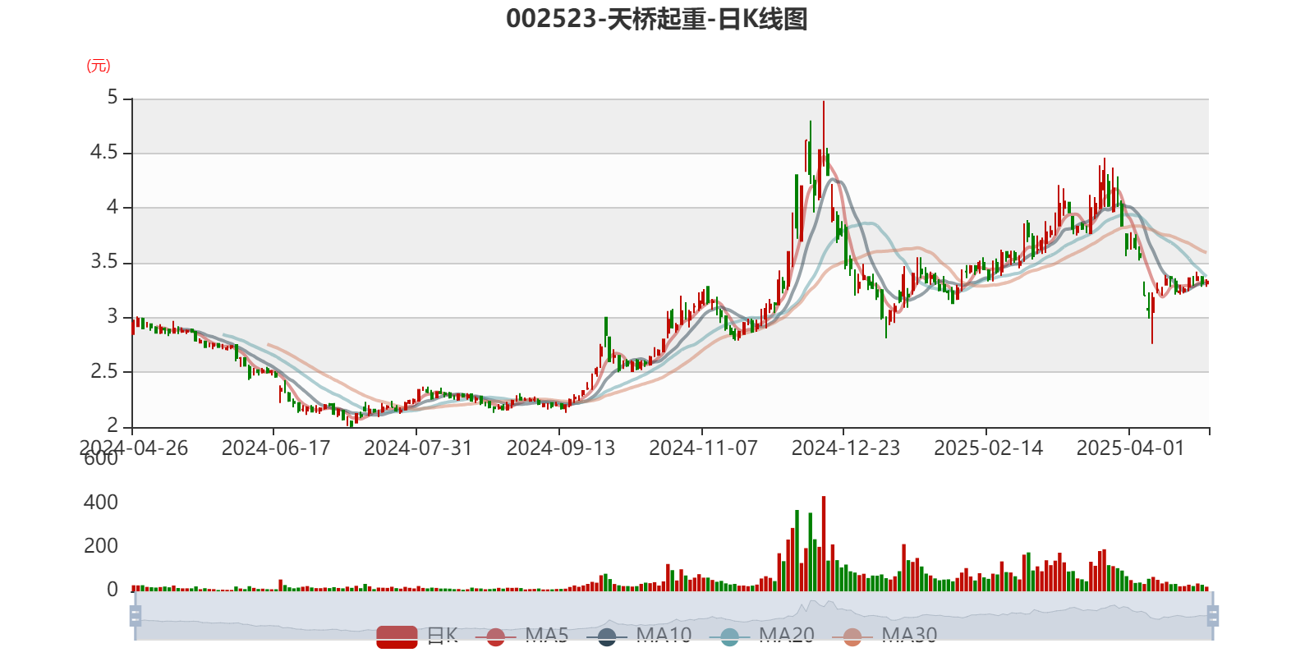This screenshot has width=1314, height=657.
Task: Toggle the MA10 dark legend marker
Action: click(x=607, y=636)
